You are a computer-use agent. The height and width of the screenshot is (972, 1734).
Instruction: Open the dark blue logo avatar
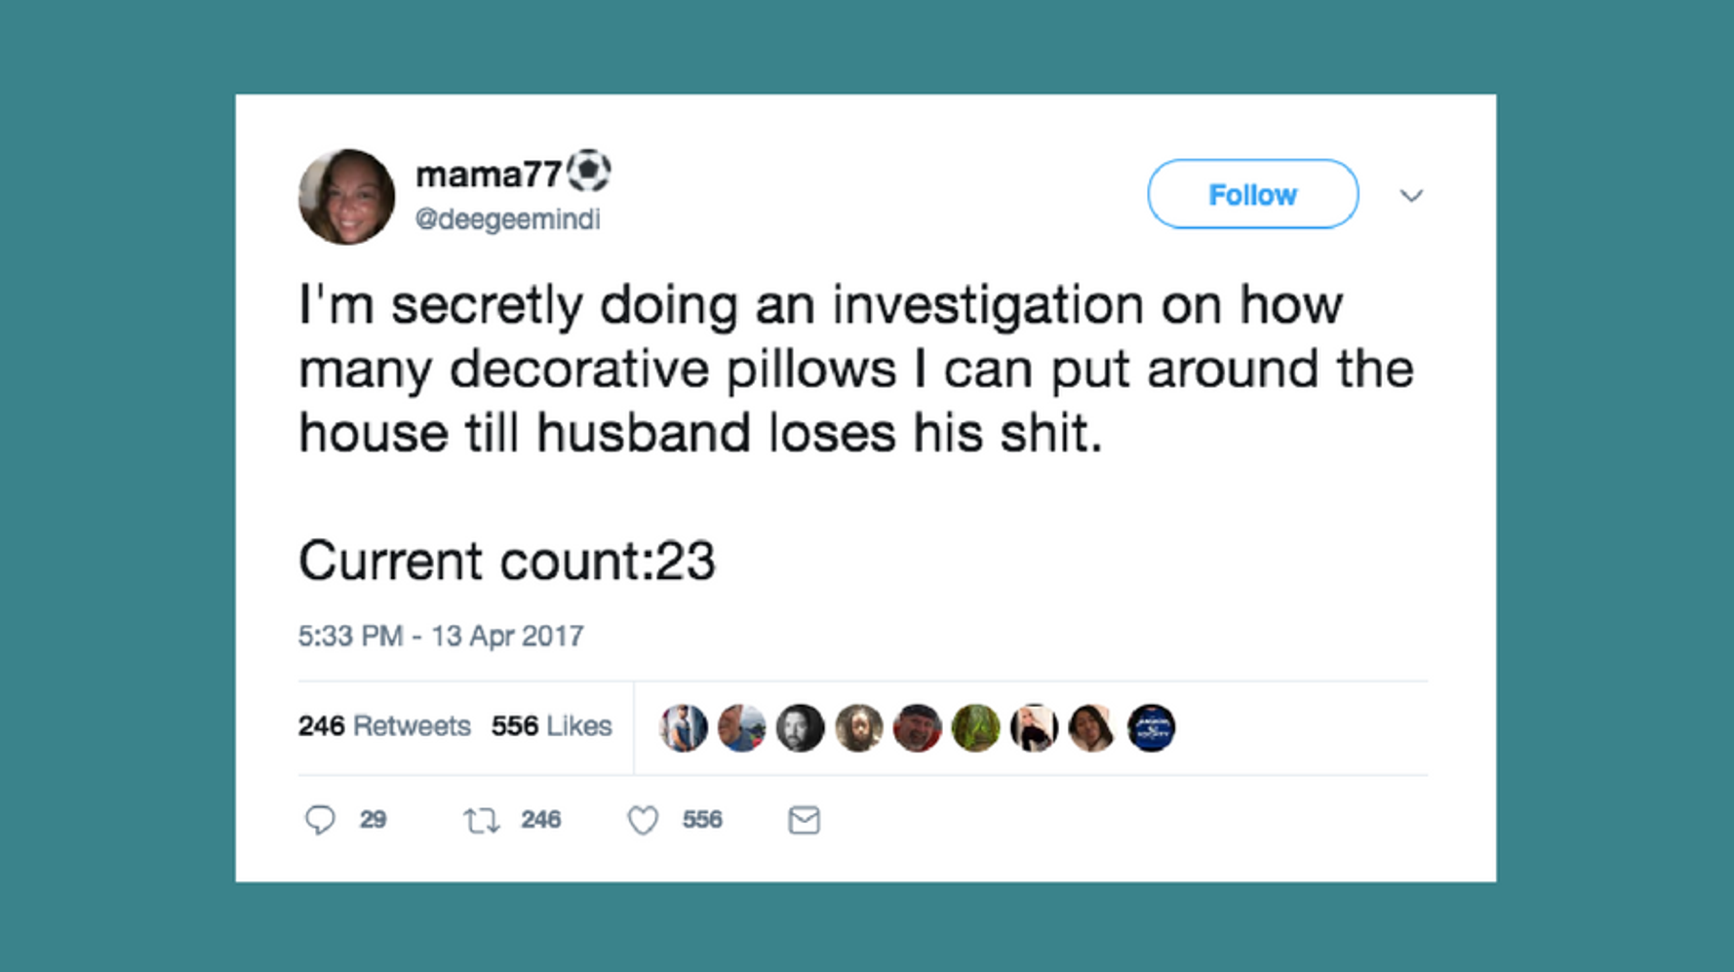click(1151, 727)
